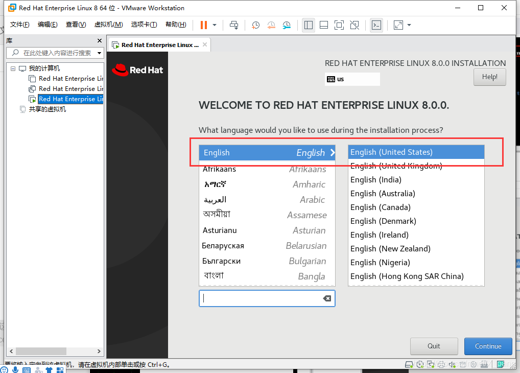Open the library search dropdown arrow
The width and height of the screenshot is (520, 373).
tap(99, 53)
